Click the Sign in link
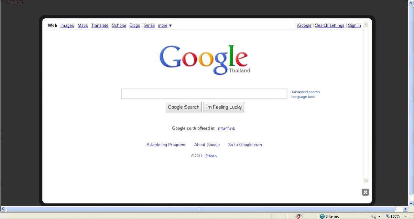This screenshot has width=414, height=219. (354, 26)
